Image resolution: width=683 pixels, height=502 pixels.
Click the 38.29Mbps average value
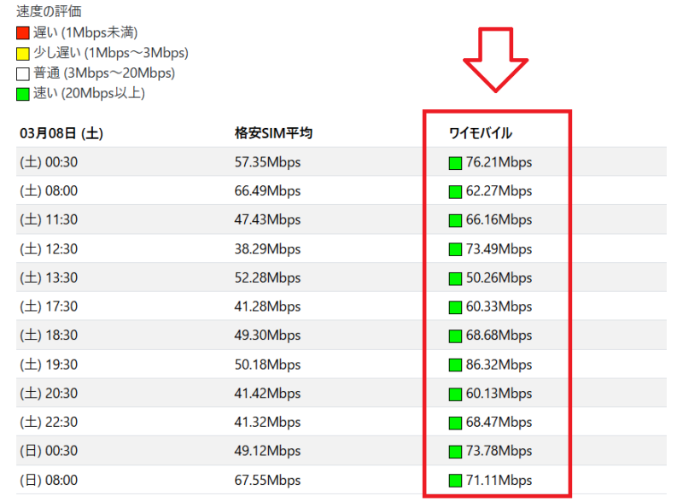pyautogui.click(x=267, y=248)
